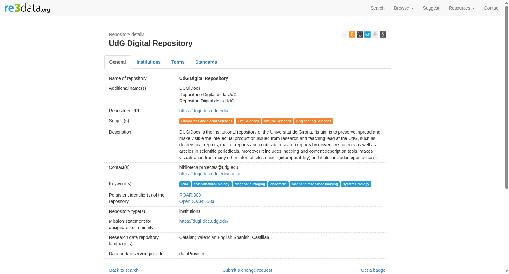Click the Humanities and Social Sciences subject tag
The height and width of the screenshot is (274, 509).
pyautogui.click(x=207, y=121)
